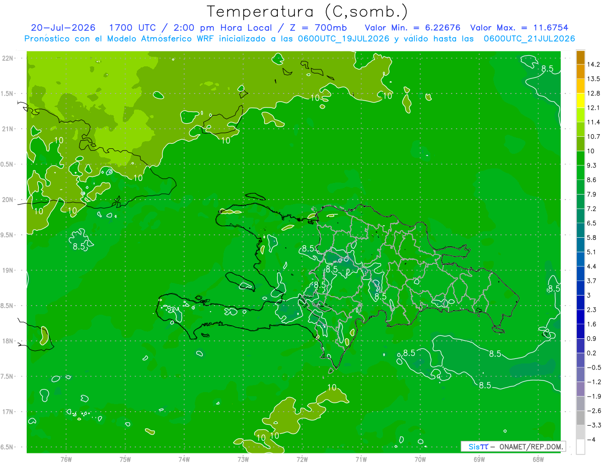Click the '18N' latitude axis label
This screenshot has height=466, width=604.
click(7, 341)
